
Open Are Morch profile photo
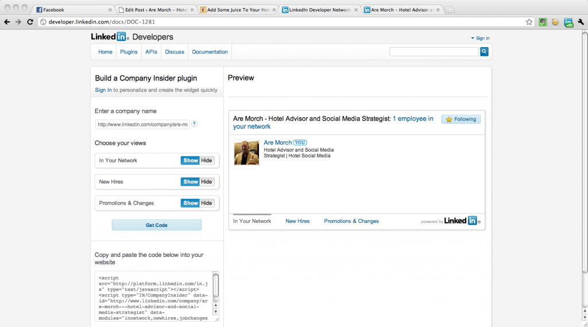click(x=246, y=152)
